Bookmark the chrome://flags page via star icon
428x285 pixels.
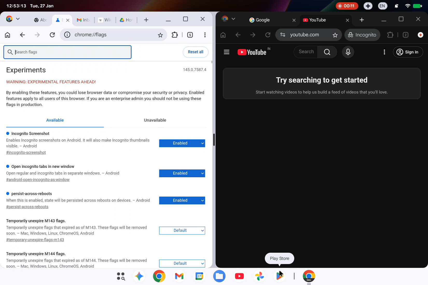[160, 35]
